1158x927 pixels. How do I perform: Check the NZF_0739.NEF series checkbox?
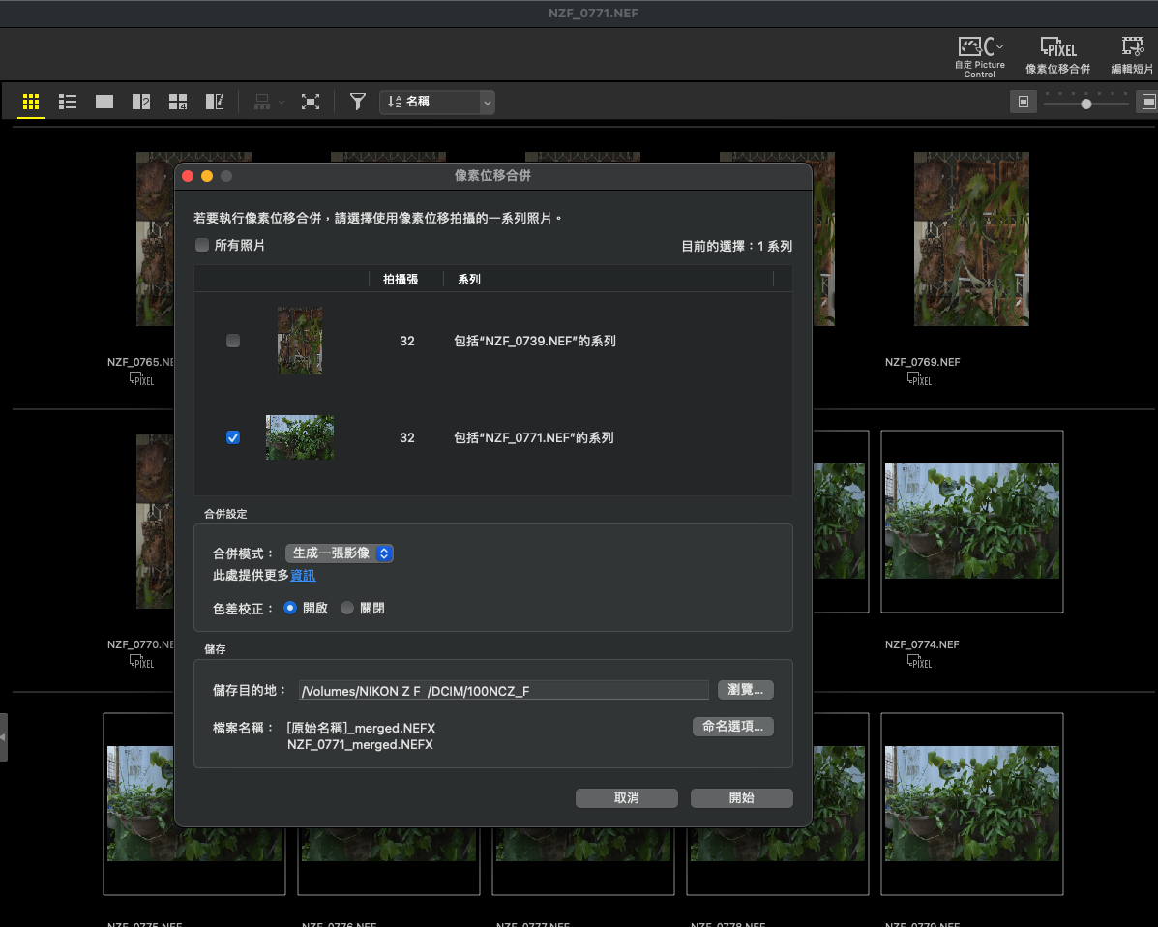click(x=232, y=341)
